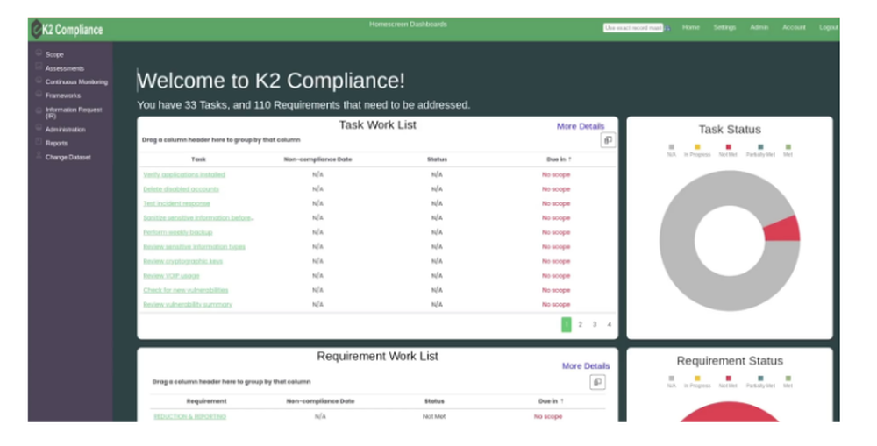Click the K2 Compliance logo
The image size is (877, 446).
(68, 29)
